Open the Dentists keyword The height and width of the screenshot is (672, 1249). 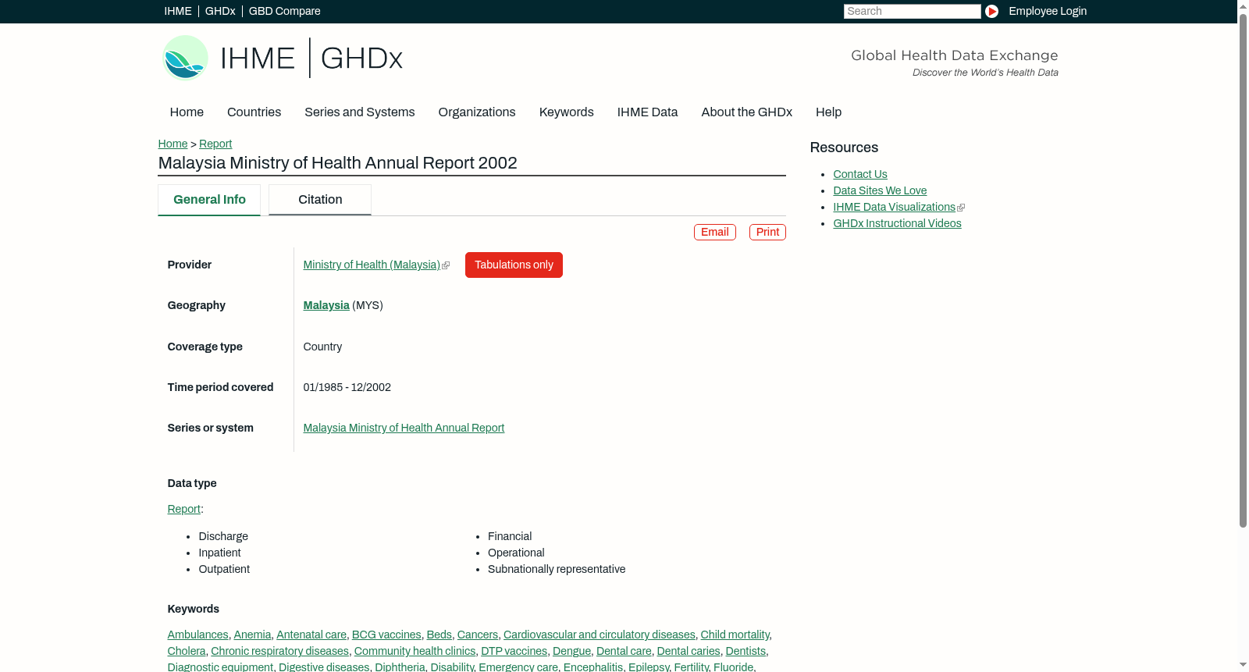click(x=745, y=651)
